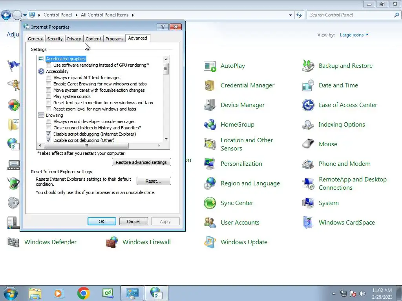Open the HomeGroup icon
The image size is (402, 301).
click(x=210, y=125)
